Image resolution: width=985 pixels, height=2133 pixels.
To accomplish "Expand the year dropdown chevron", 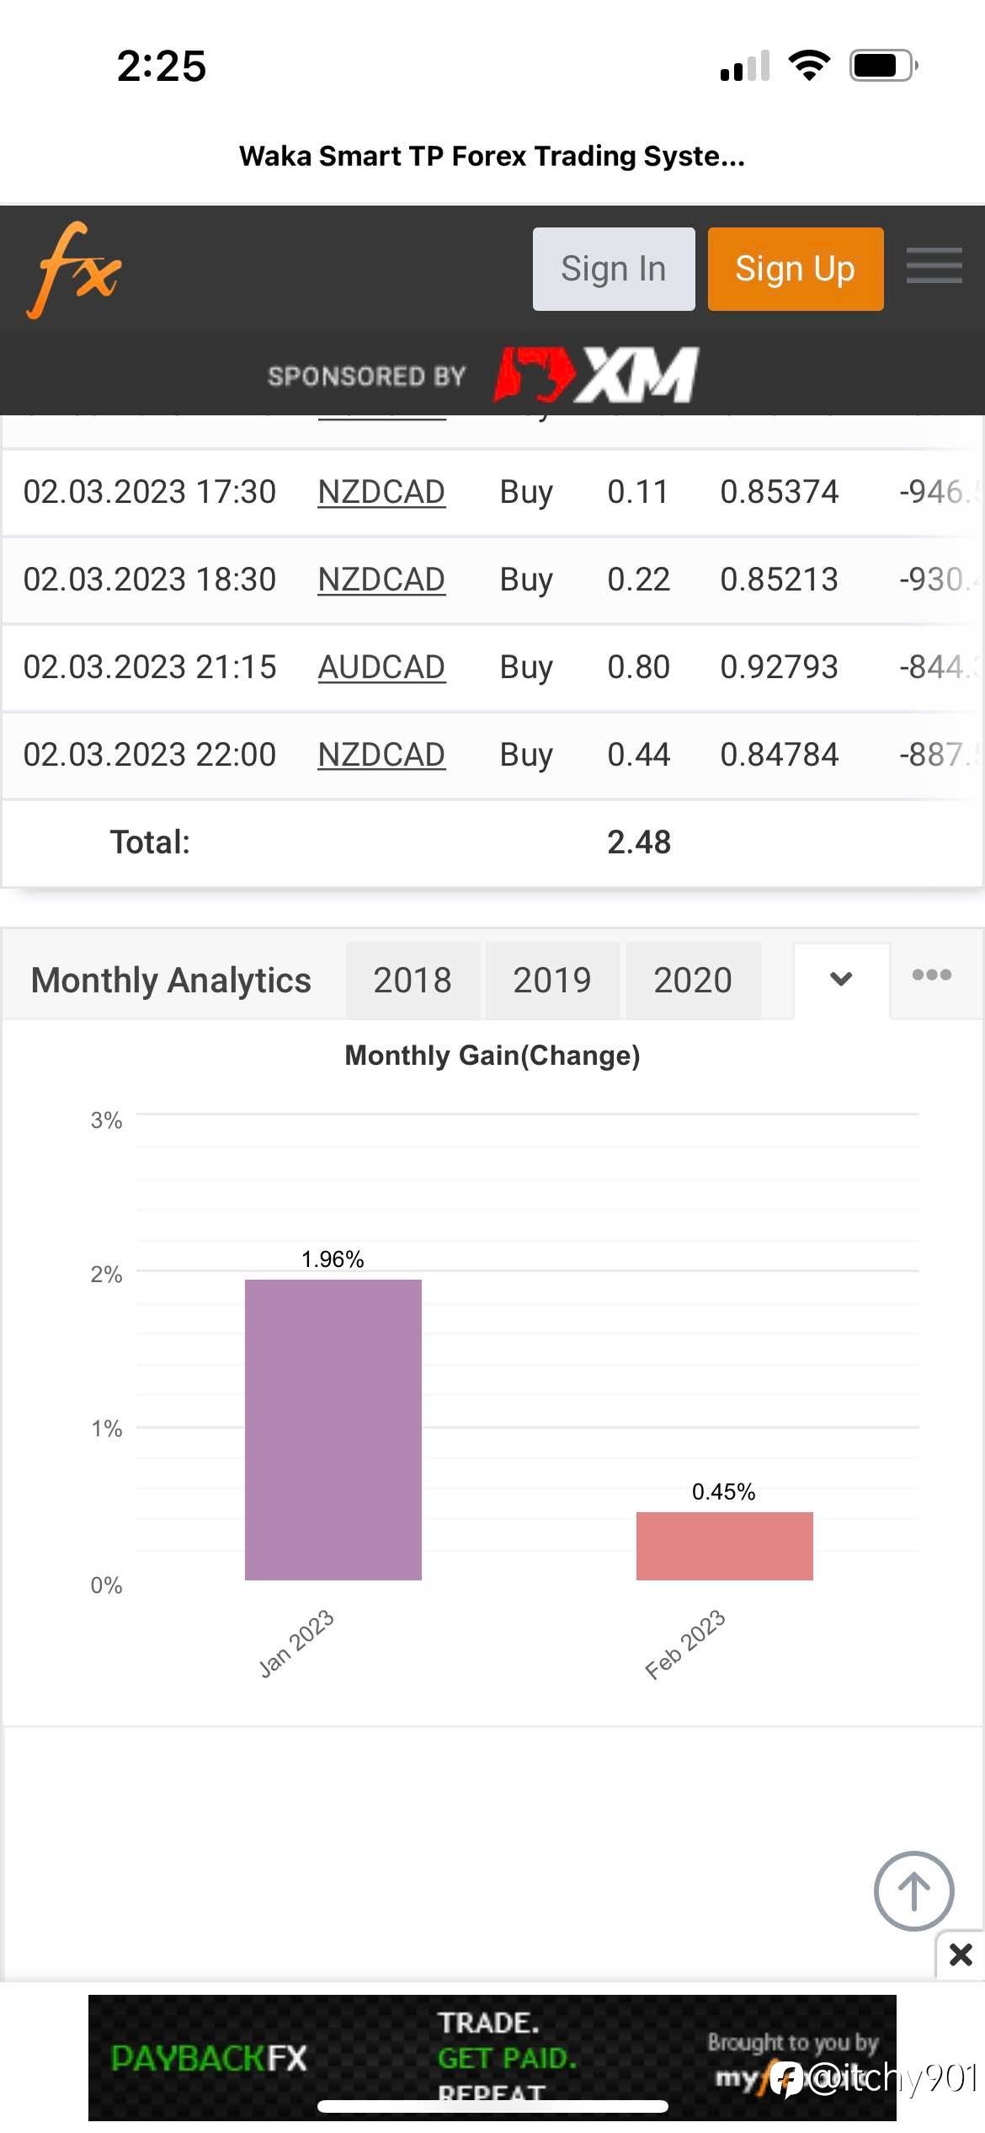I will click(840, 979).
